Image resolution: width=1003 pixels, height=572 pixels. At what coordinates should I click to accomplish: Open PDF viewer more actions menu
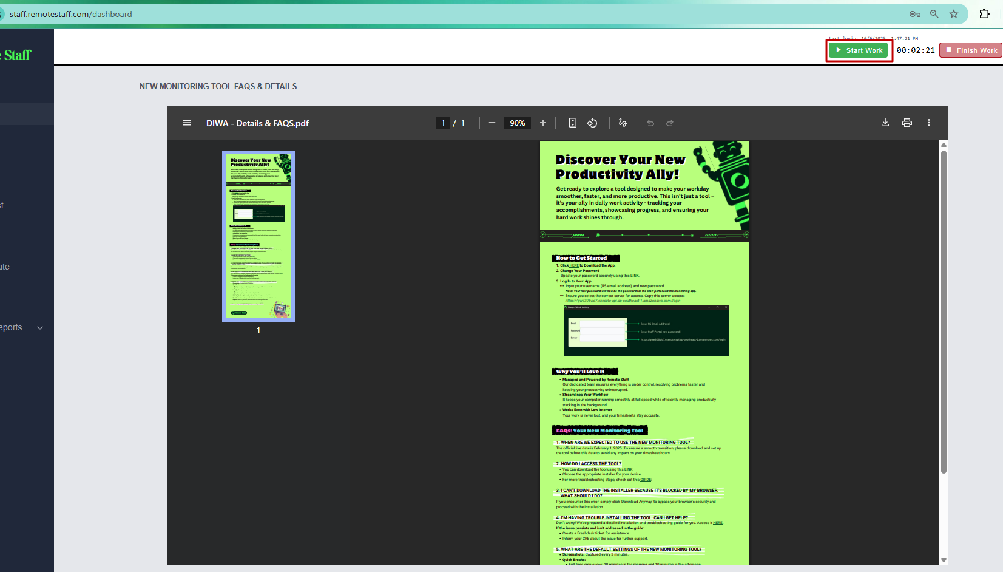click(929, 123)
